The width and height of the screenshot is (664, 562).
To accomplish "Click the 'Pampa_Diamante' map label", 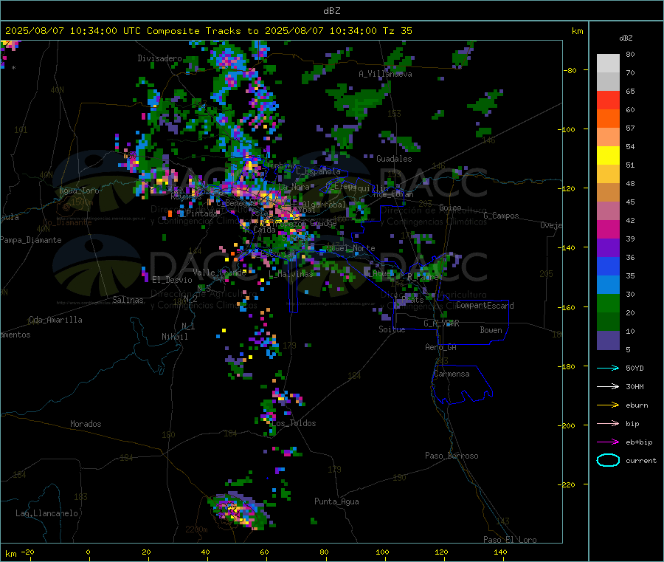I will pyautogui.click(x=31, y=240).
